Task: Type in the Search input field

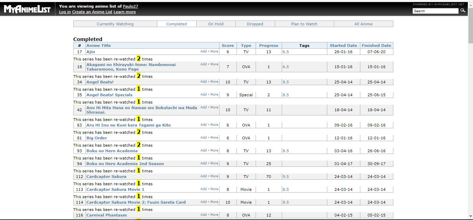Action: 435,11
